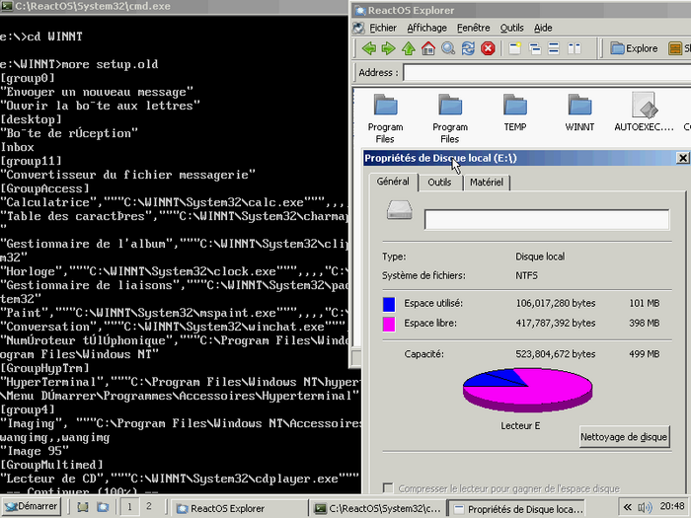Go up one folder level with the up arrow

click(408, 47)
